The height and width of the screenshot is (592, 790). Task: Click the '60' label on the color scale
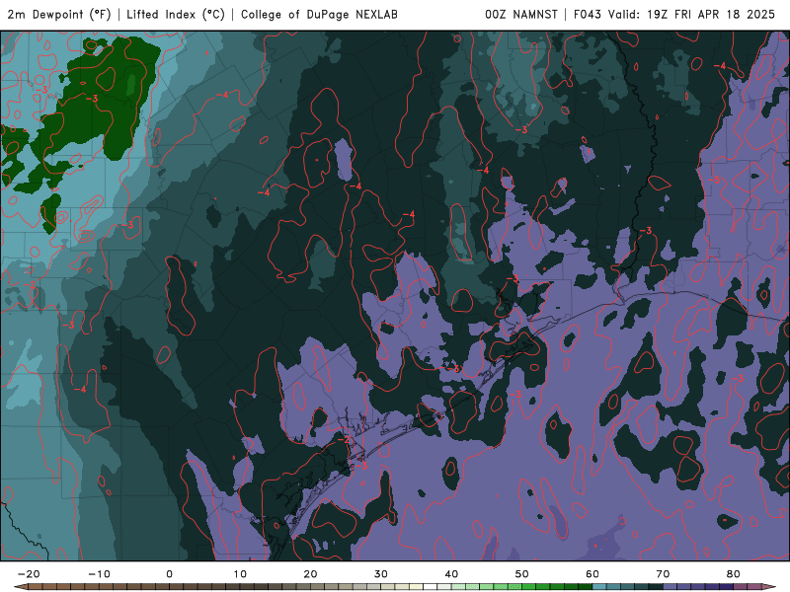tap(592, 574)
